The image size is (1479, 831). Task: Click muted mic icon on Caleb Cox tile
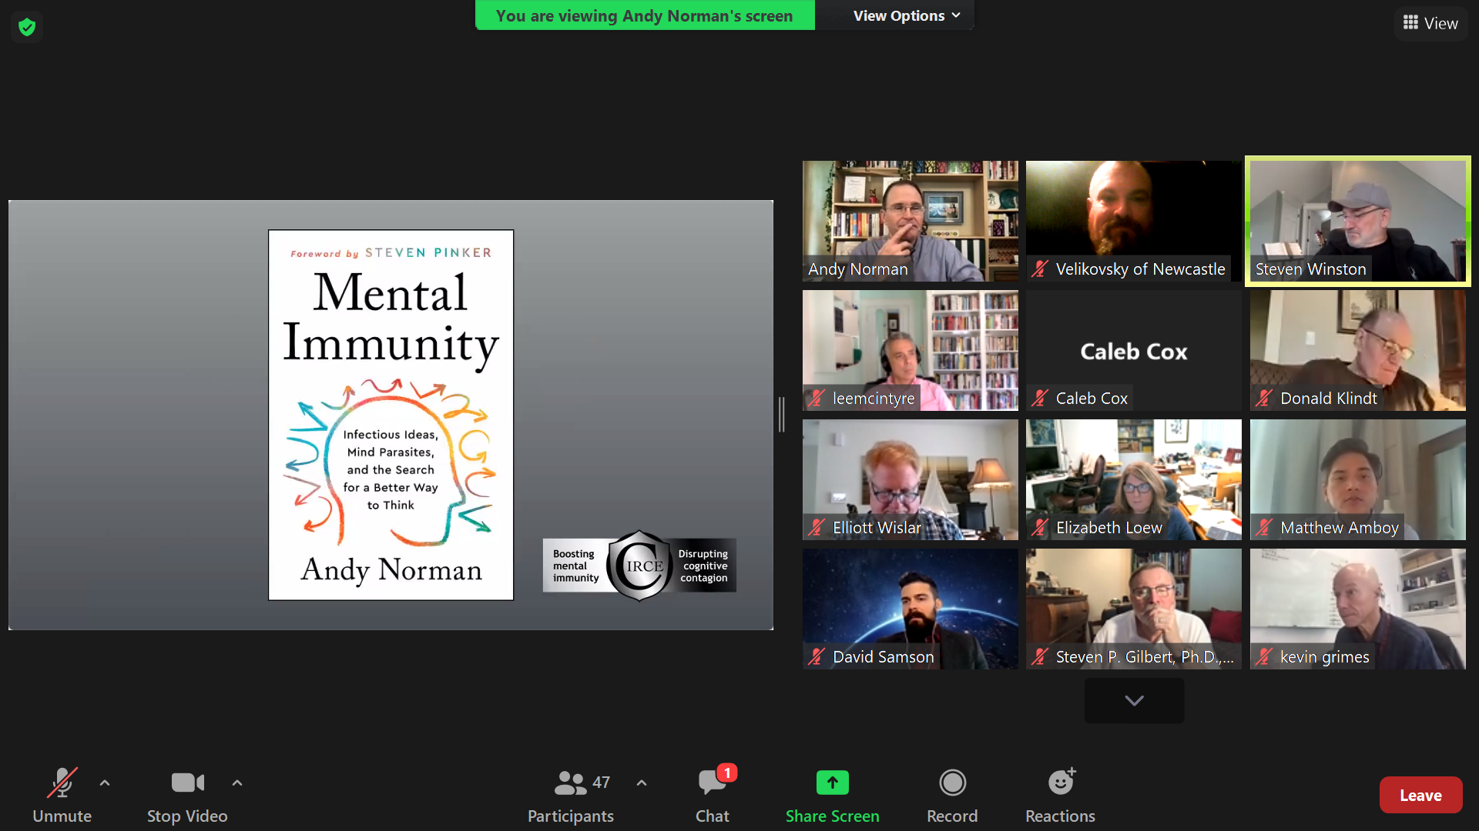coord(1040,398)
